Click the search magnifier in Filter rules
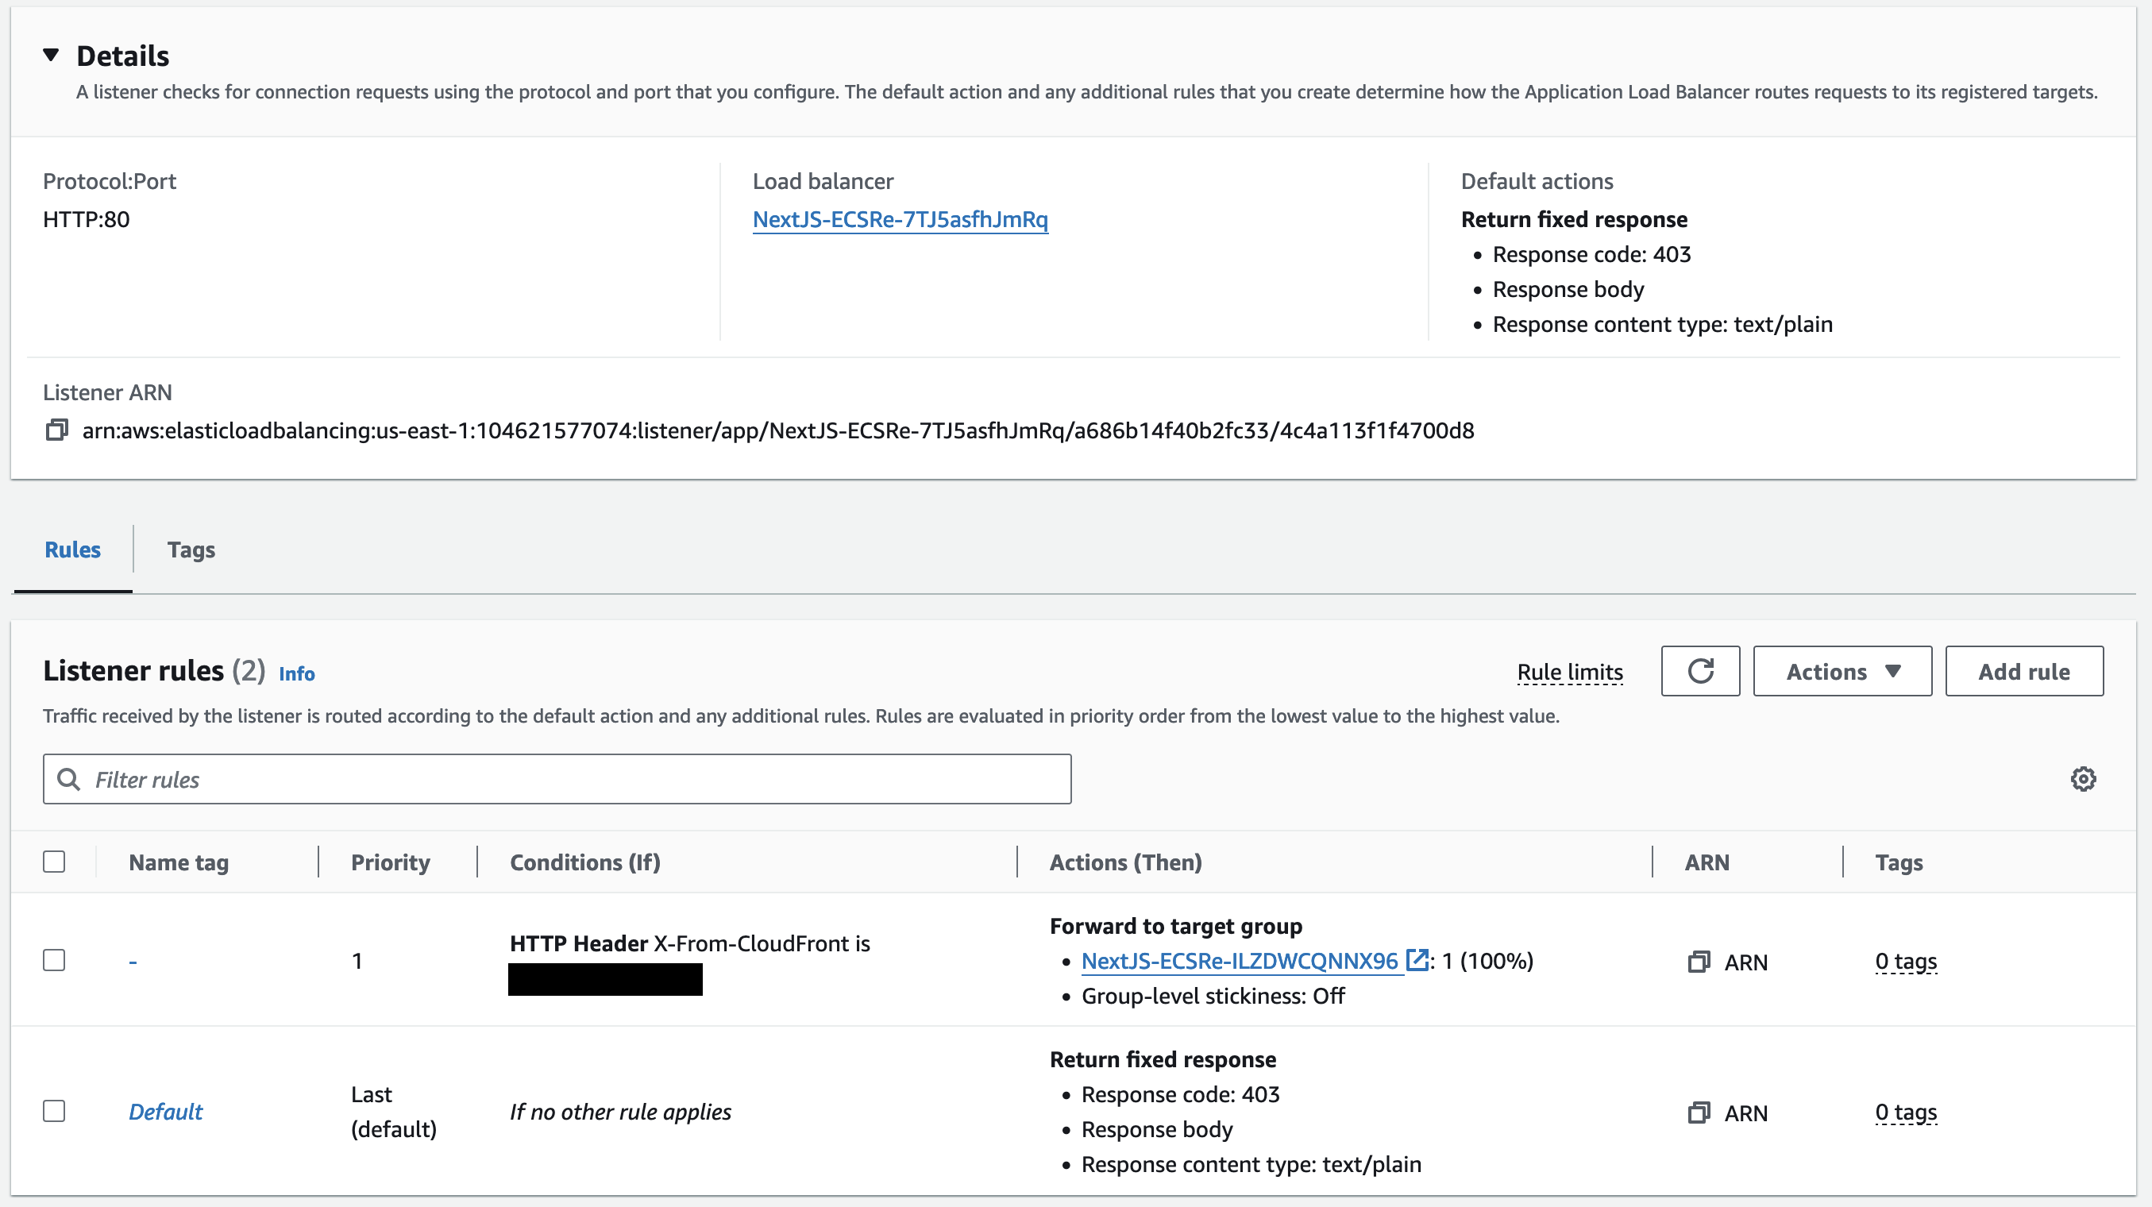The image size is (2152, 1207). 68,779
